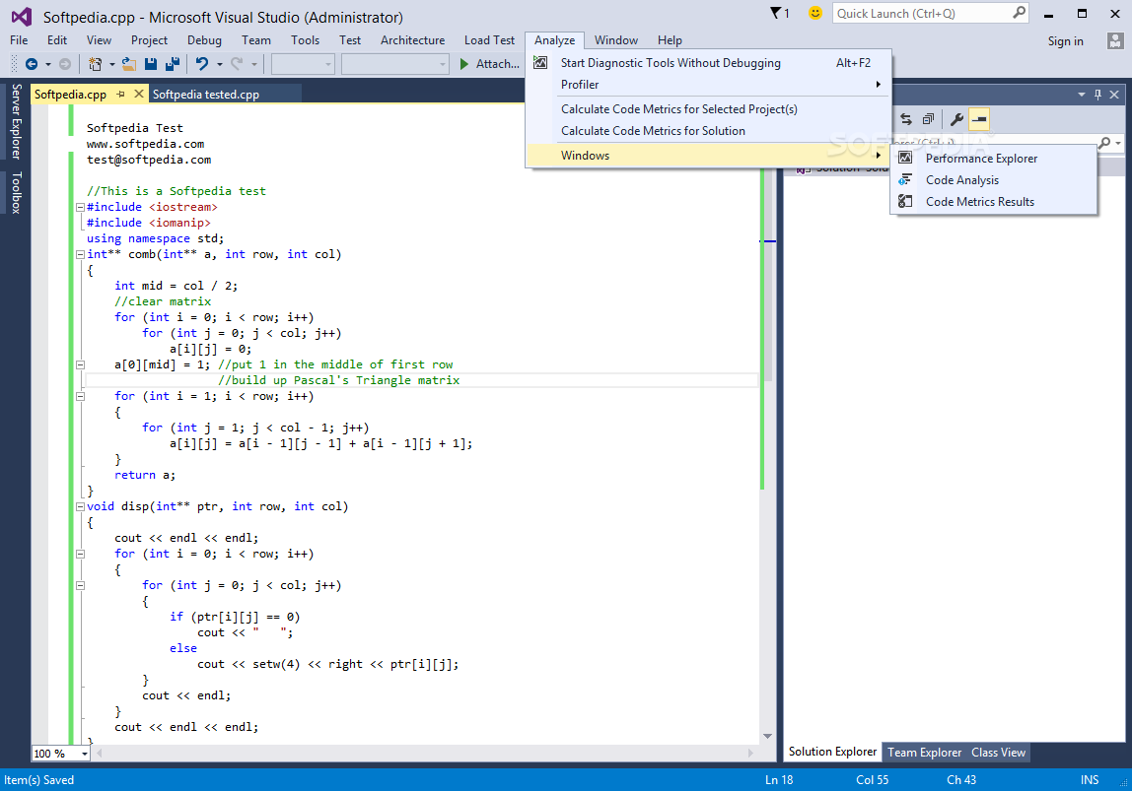This screenshot has height=791, width=1132.
Task: Click the Visual Studio logo icon
Action: pos(22,17)
